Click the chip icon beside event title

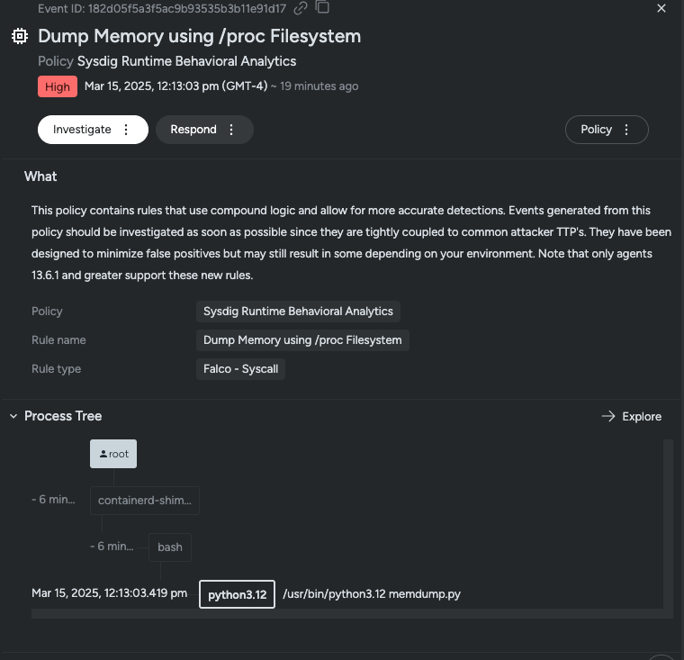[x=20, y=36]
